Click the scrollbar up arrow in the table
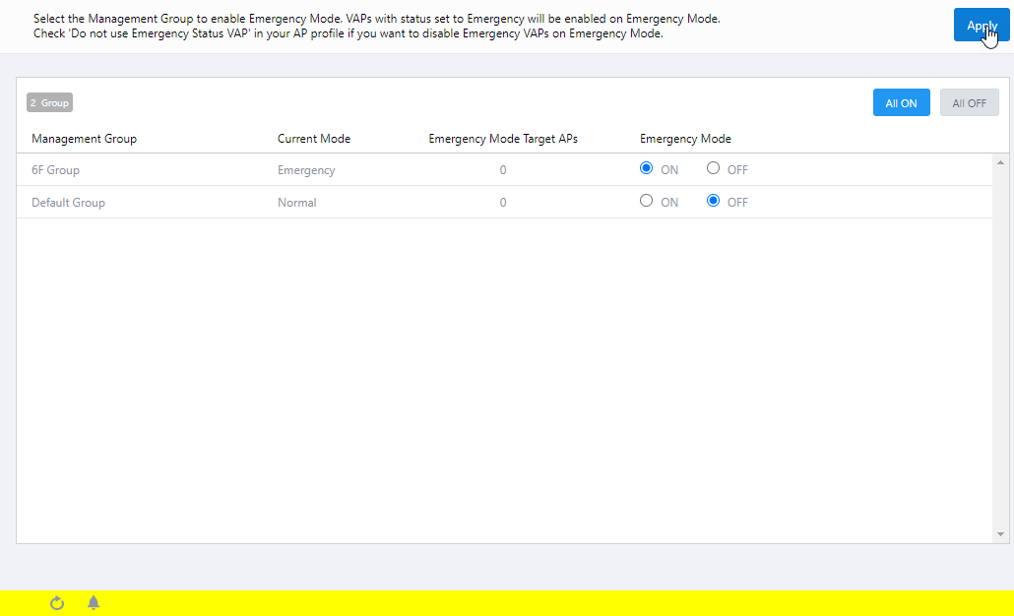Screen dimensions: 1014x616 point(1001,161)
